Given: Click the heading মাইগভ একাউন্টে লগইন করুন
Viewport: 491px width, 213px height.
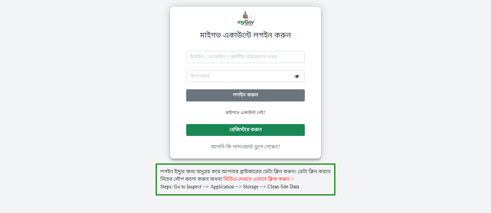Looking at the screenshot, I should click(x=245, y=35).
